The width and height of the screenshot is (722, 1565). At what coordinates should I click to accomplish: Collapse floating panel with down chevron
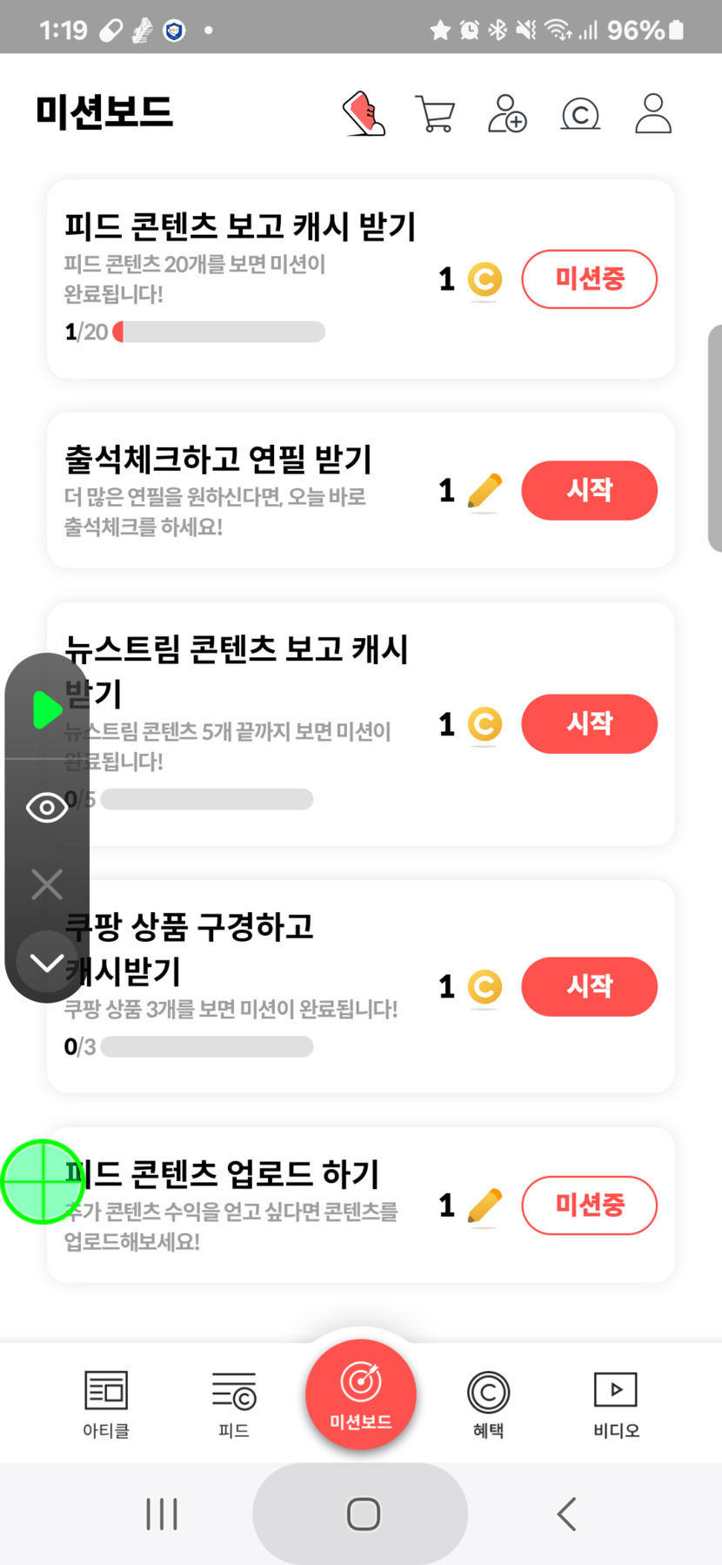pyautogui.click(x=47, y=963)
